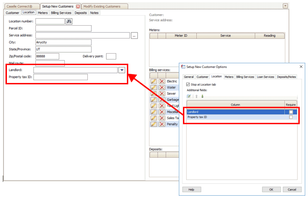Check Require box for Property tax ID
The height and width of the screenshot is (198, 308).
291,117
